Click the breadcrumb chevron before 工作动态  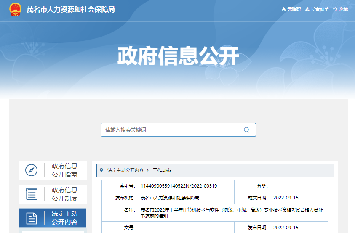(148, 170)
